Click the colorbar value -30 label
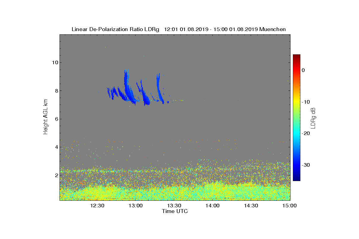359x239 pixels. 305,165
